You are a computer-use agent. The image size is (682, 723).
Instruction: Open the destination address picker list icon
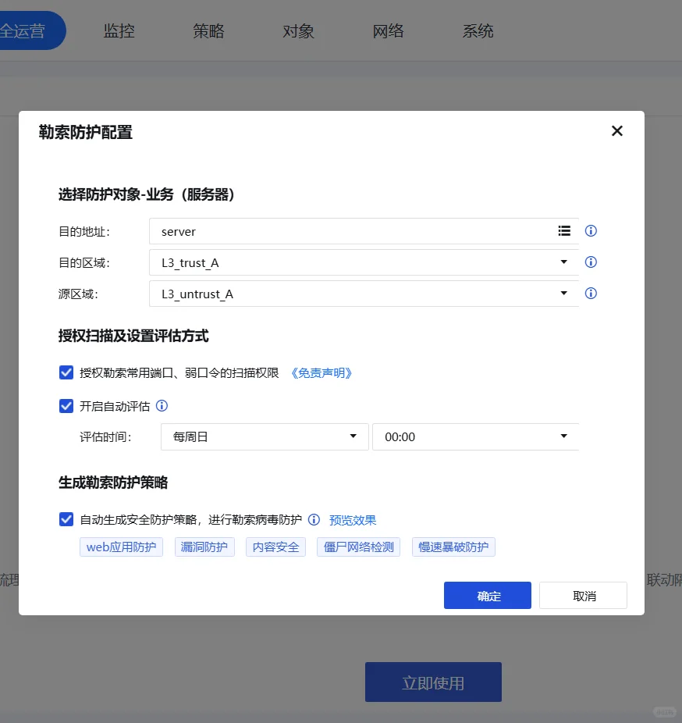coord(564,230)
